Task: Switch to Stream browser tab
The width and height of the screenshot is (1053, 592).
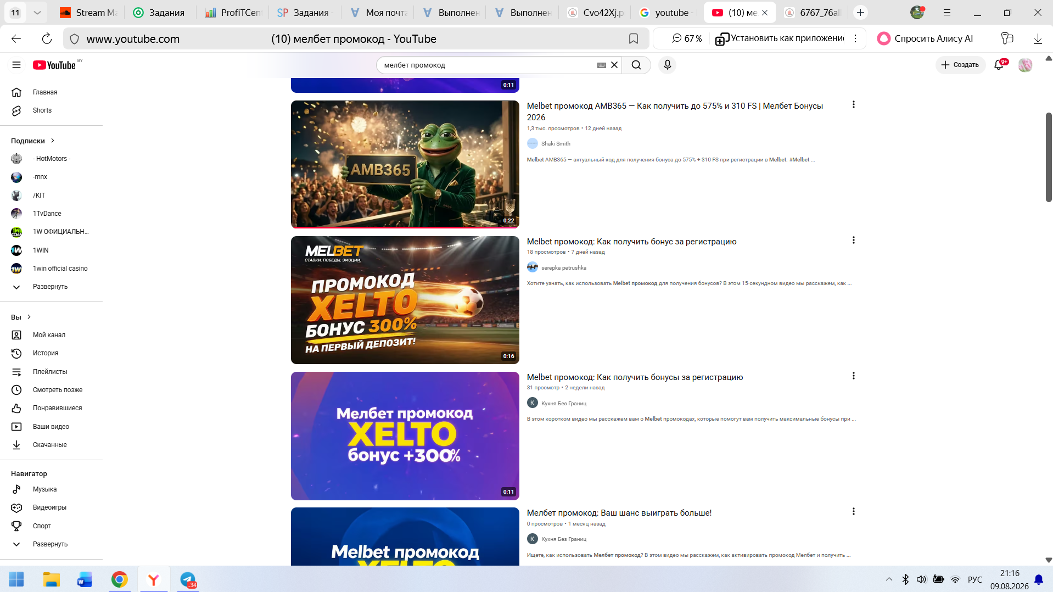Action: tap(89, 13)
